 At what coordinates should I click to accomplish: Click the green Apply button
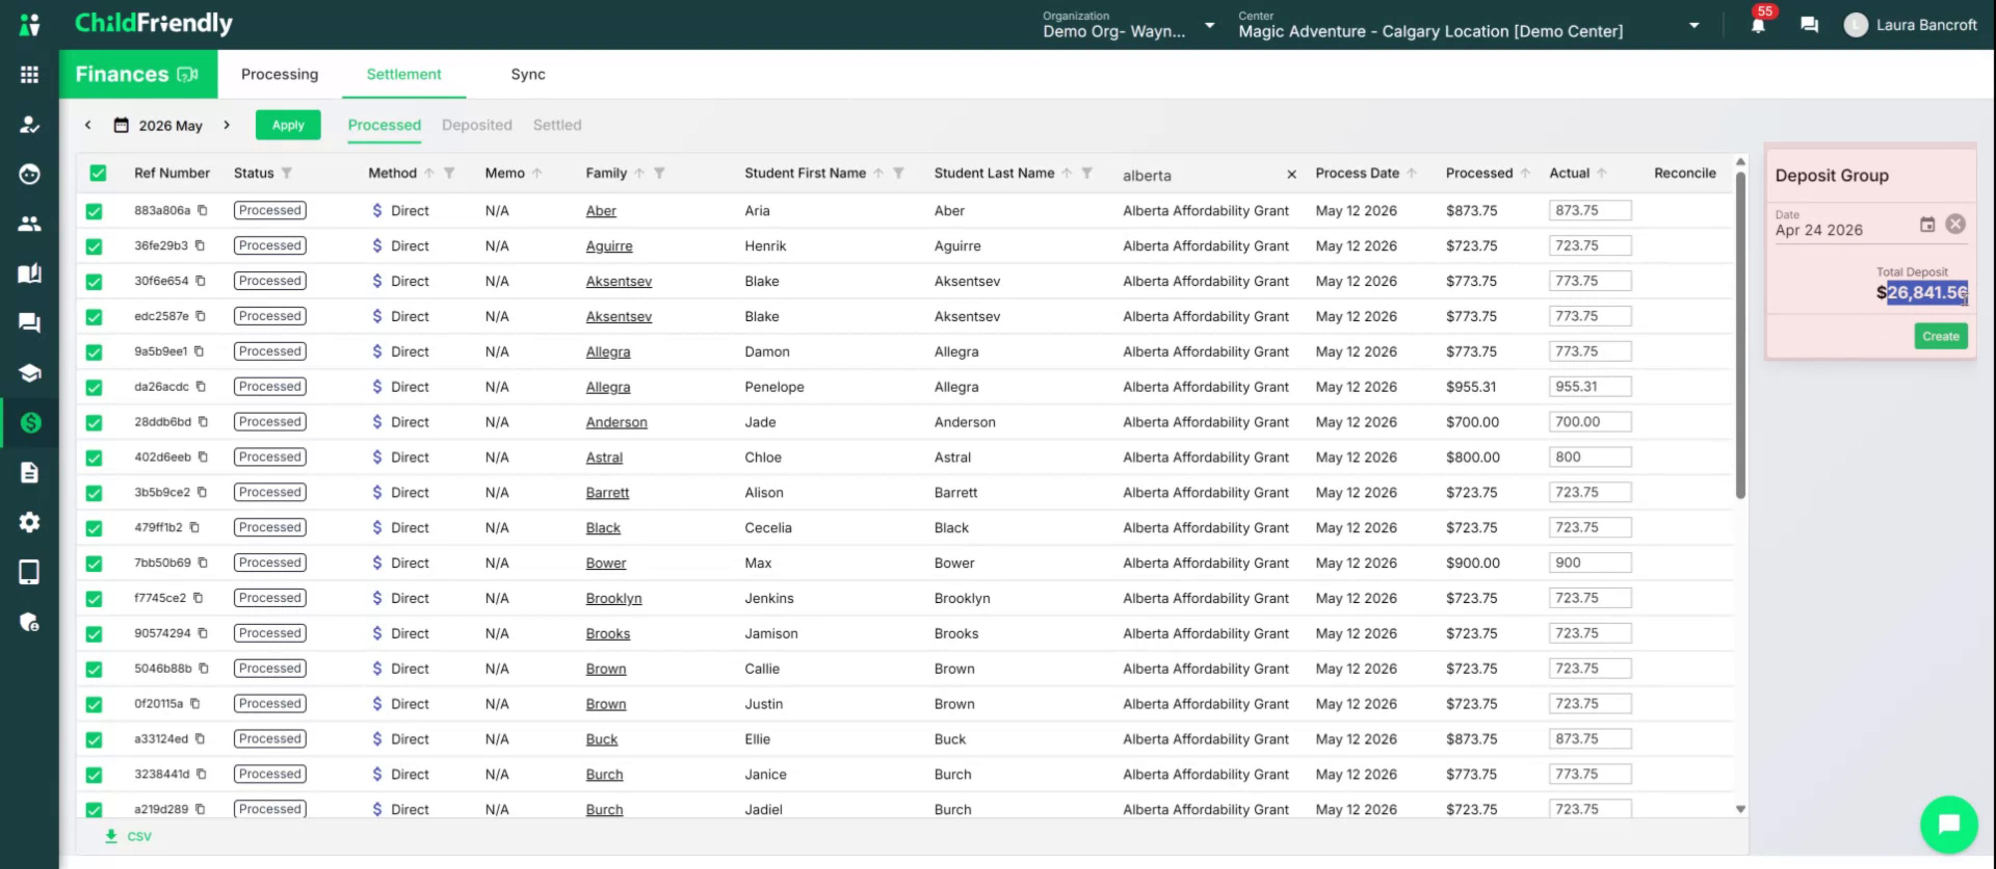coord(288,125)
